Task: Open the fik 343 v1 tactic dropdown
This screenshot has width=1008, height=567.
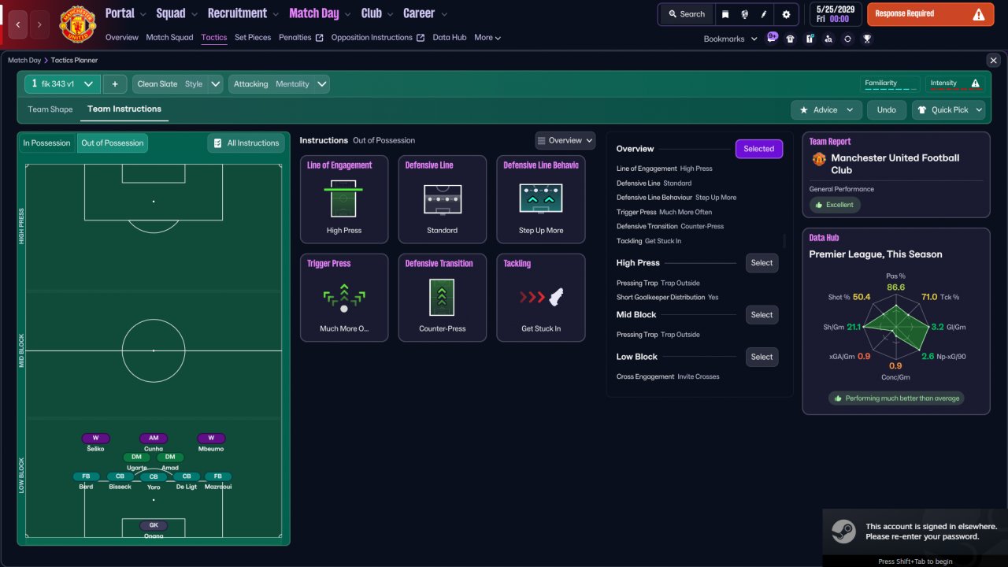Action: 62,84
